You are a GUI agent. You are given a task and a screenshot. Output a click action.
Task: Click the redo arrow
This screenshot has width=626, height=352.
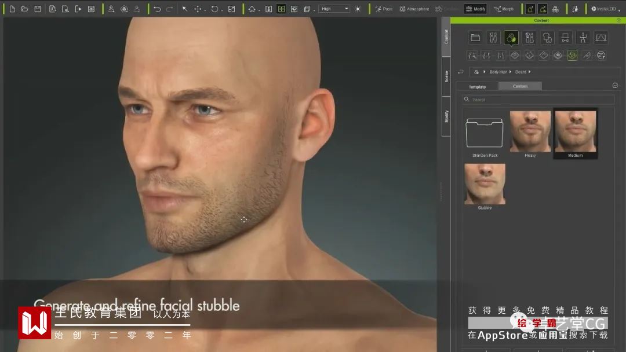pos(170,9)
